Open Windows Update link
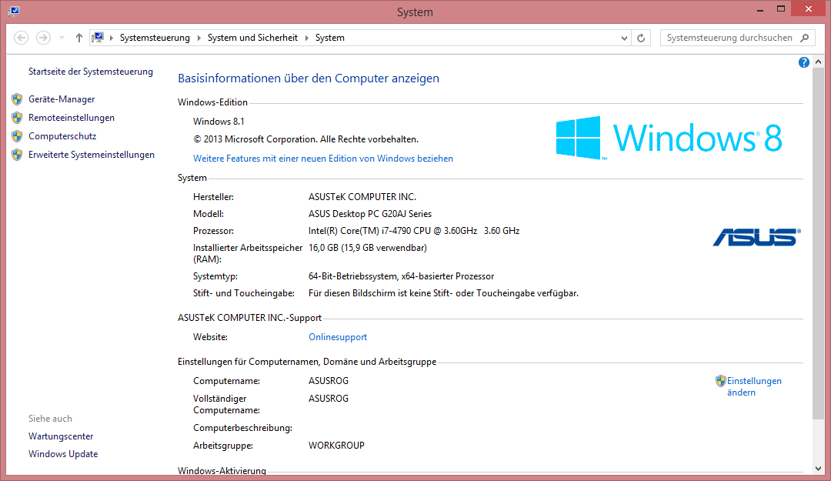831x481 pixels. (63, 454)
